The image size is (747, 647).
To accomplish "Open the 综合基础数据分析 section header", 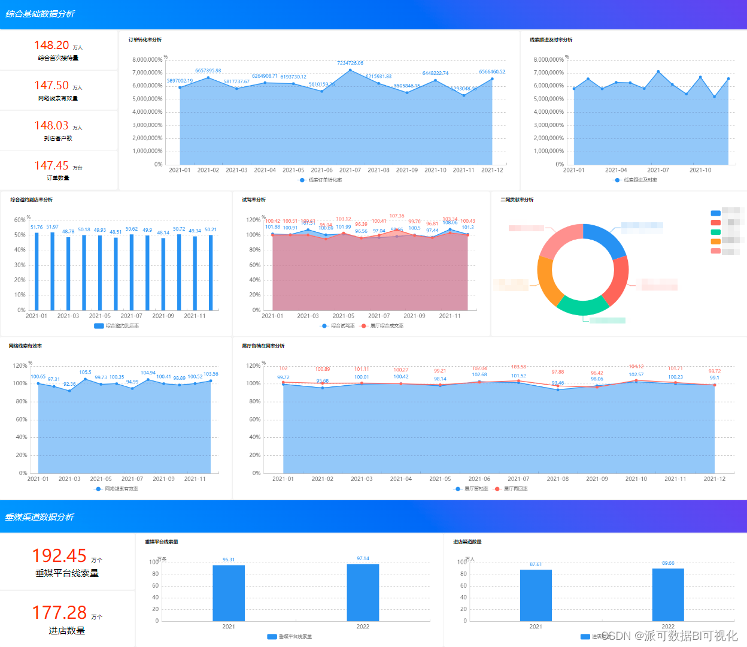I will (40, 14).
